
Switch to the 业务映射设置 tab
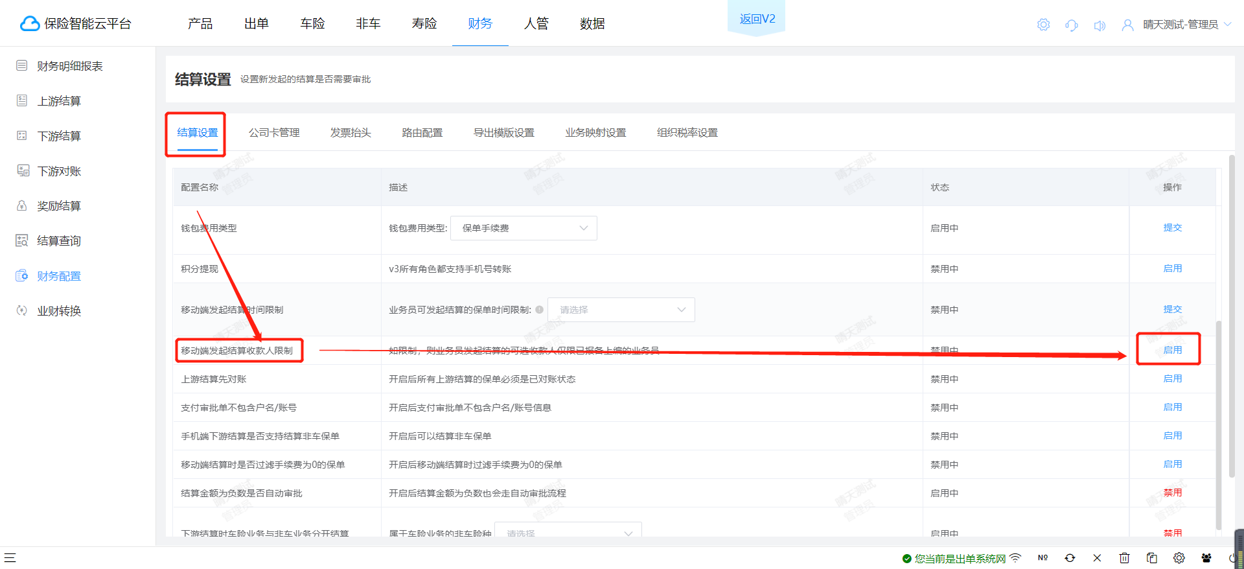point(596,132)
